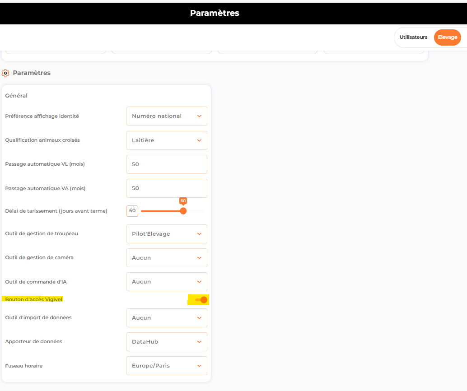The image size is (467, 391).
Task: Click the Passage automatique VL input field
Action: (167, 164)
